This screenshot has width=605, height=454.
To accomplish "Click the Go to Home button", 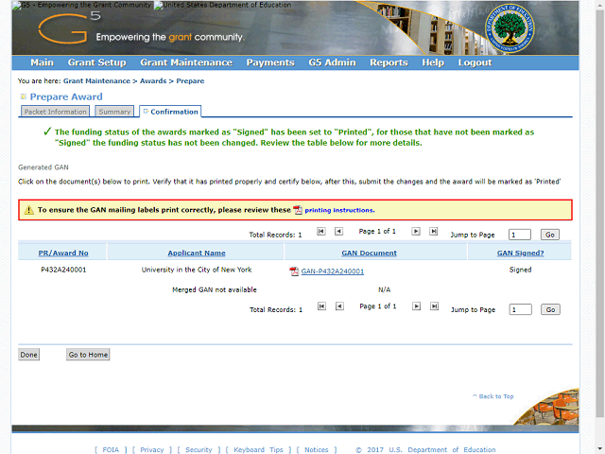I will tap(88, 355).
